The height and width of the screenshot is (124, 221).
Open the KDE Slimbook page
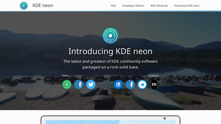(x=159, y=6)
